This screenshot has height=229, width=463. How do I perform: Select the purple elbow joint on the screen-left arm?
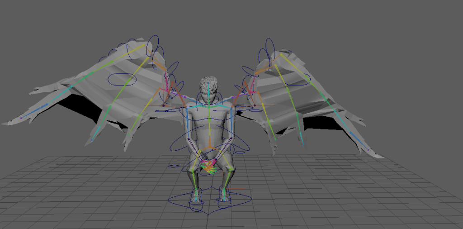tap(188, 138)
